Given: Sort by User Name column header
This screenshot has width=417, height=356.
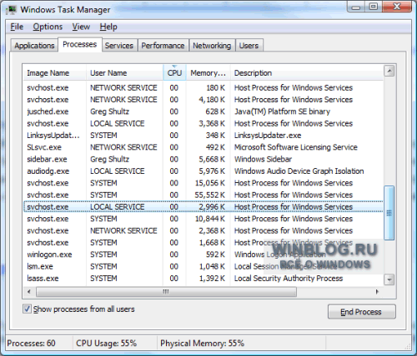Looking at the screenshot, I should (124, 73).
